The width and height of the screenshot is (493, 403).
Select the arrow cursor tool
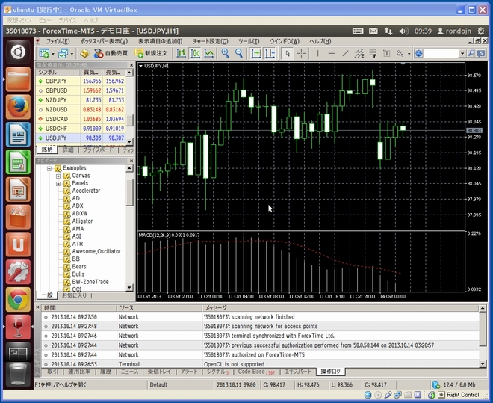tap(287, 54)
